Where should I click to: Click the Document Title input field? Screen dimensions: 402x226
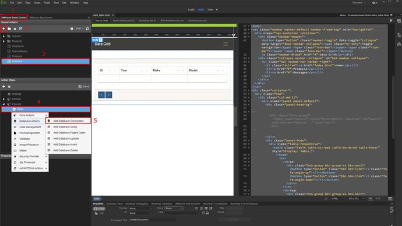click(152, 220)
